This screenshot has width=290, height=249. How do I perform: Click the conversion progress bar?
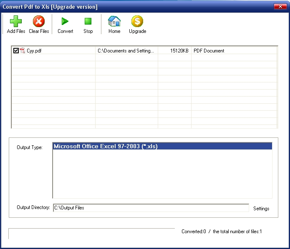point(91,234)
